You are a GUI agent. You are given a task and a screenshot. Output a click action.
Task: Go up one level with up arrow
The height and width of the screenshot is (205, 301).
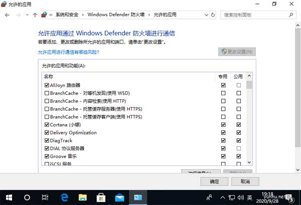coord(35,15)
